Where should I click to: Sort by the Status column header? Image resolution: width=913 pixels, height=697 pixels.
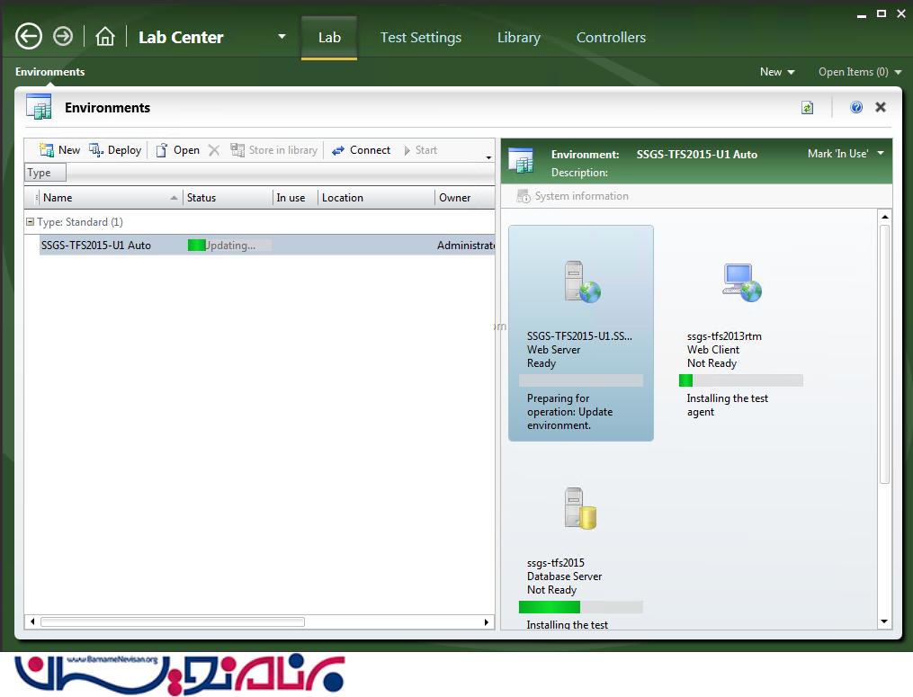227,198
